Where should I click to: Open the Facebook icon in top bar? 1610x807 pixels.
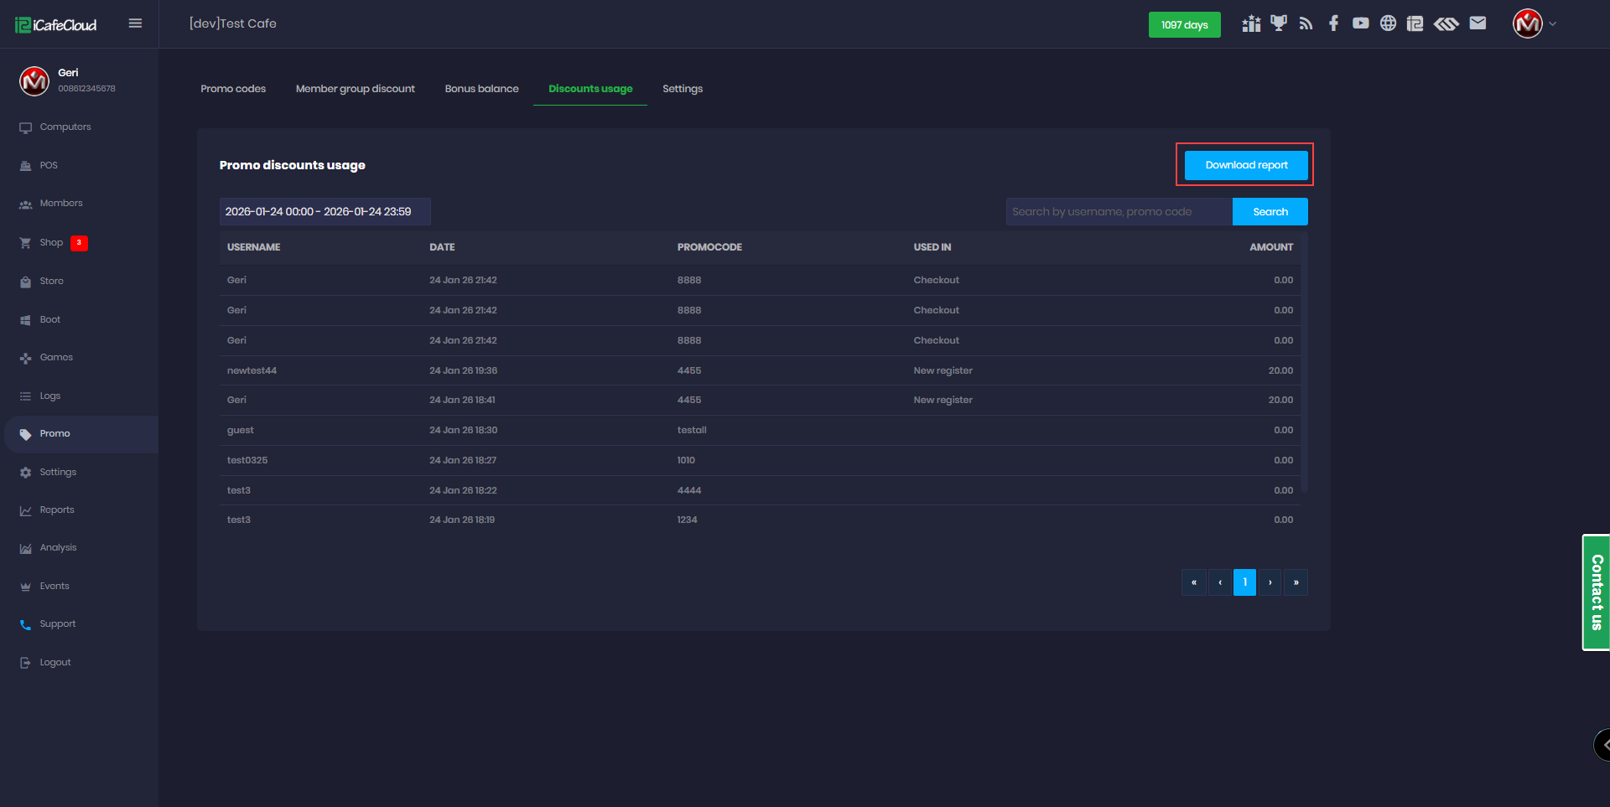1333,23
